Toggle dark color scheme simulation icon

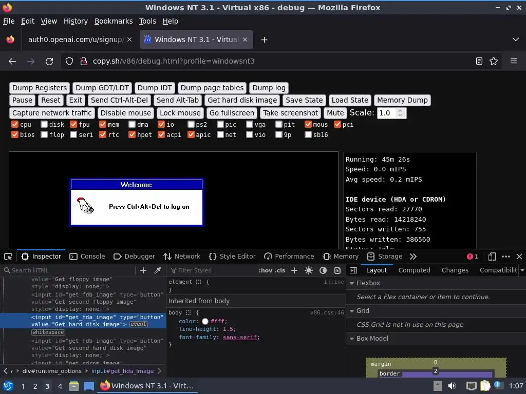323,270
